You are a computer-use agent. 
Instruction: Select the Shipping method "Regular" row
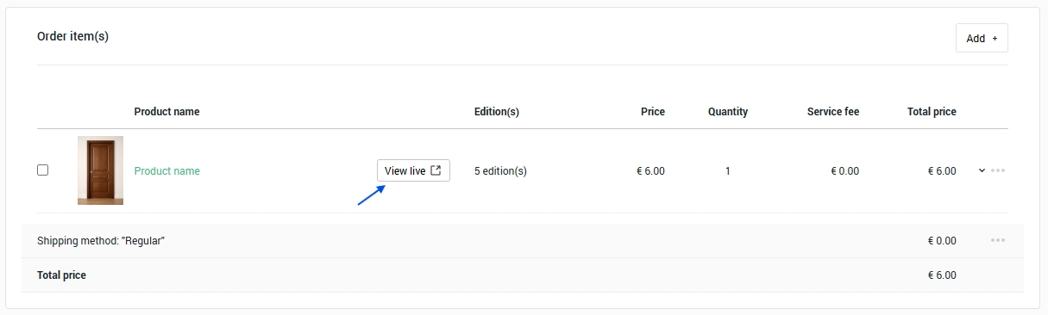[x=522, y=241]
